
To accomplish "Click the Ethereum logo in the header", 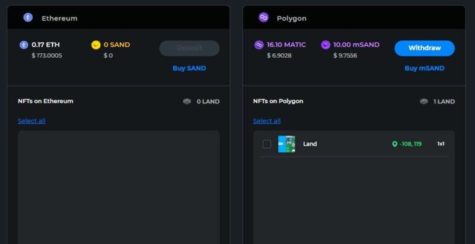I will tap(28, 17).
